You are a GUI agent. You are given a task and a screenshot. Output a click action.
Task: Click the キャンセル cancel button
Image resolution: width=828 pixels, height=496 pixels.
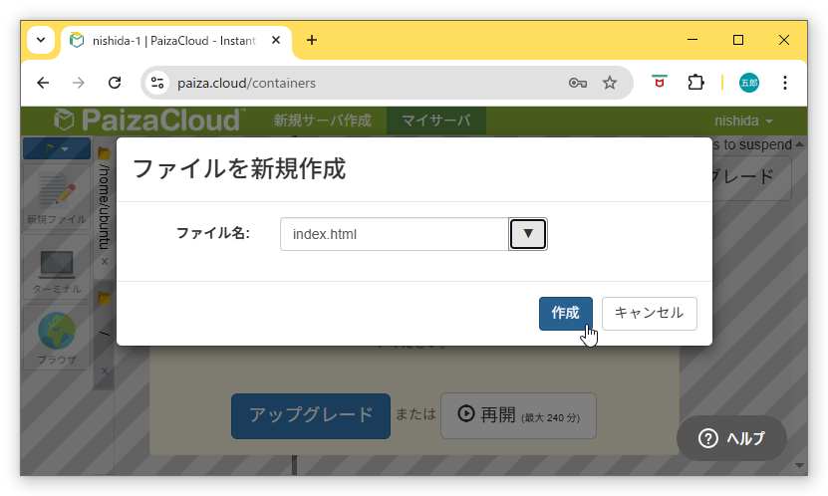coord(649,314)
